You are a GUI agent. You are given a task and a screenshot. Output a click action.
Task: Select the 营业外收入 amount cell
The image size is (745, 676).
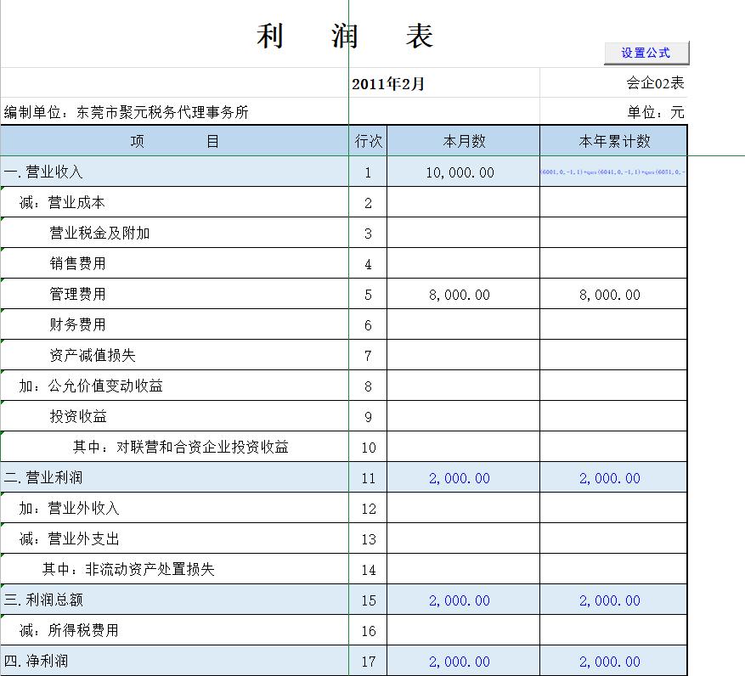point(462,508)
